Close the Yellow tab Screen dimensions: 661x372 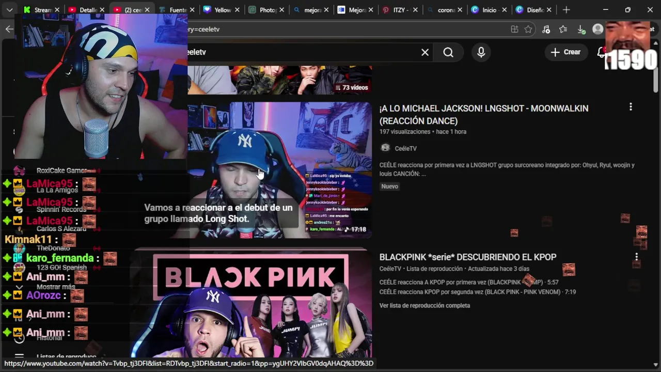238,10
